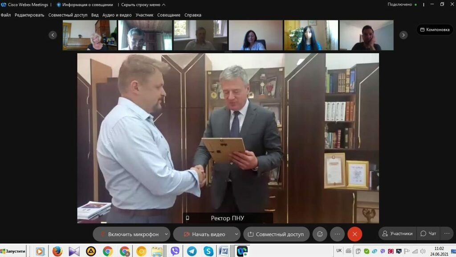
Task: Select the rightmost participant video thumbnail
Action: [366, 35]
